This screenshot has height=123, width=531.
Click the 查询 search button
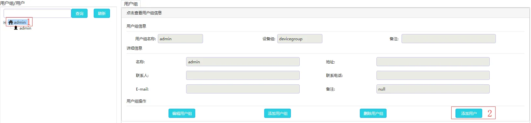79,13
